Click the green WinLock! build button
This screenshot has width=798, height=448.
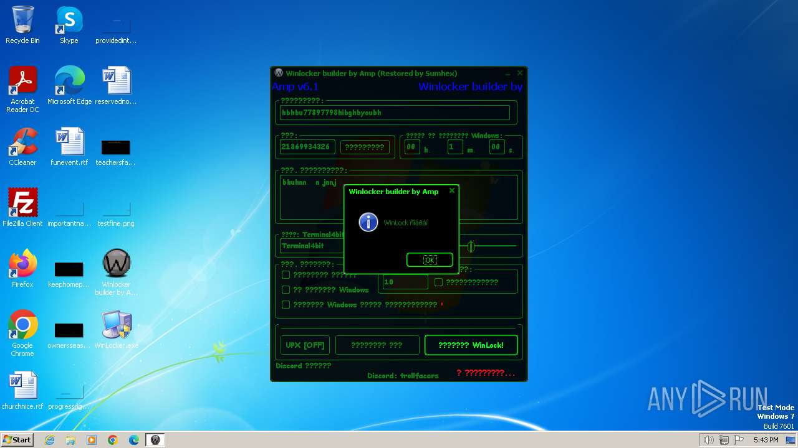click(471, 345)
